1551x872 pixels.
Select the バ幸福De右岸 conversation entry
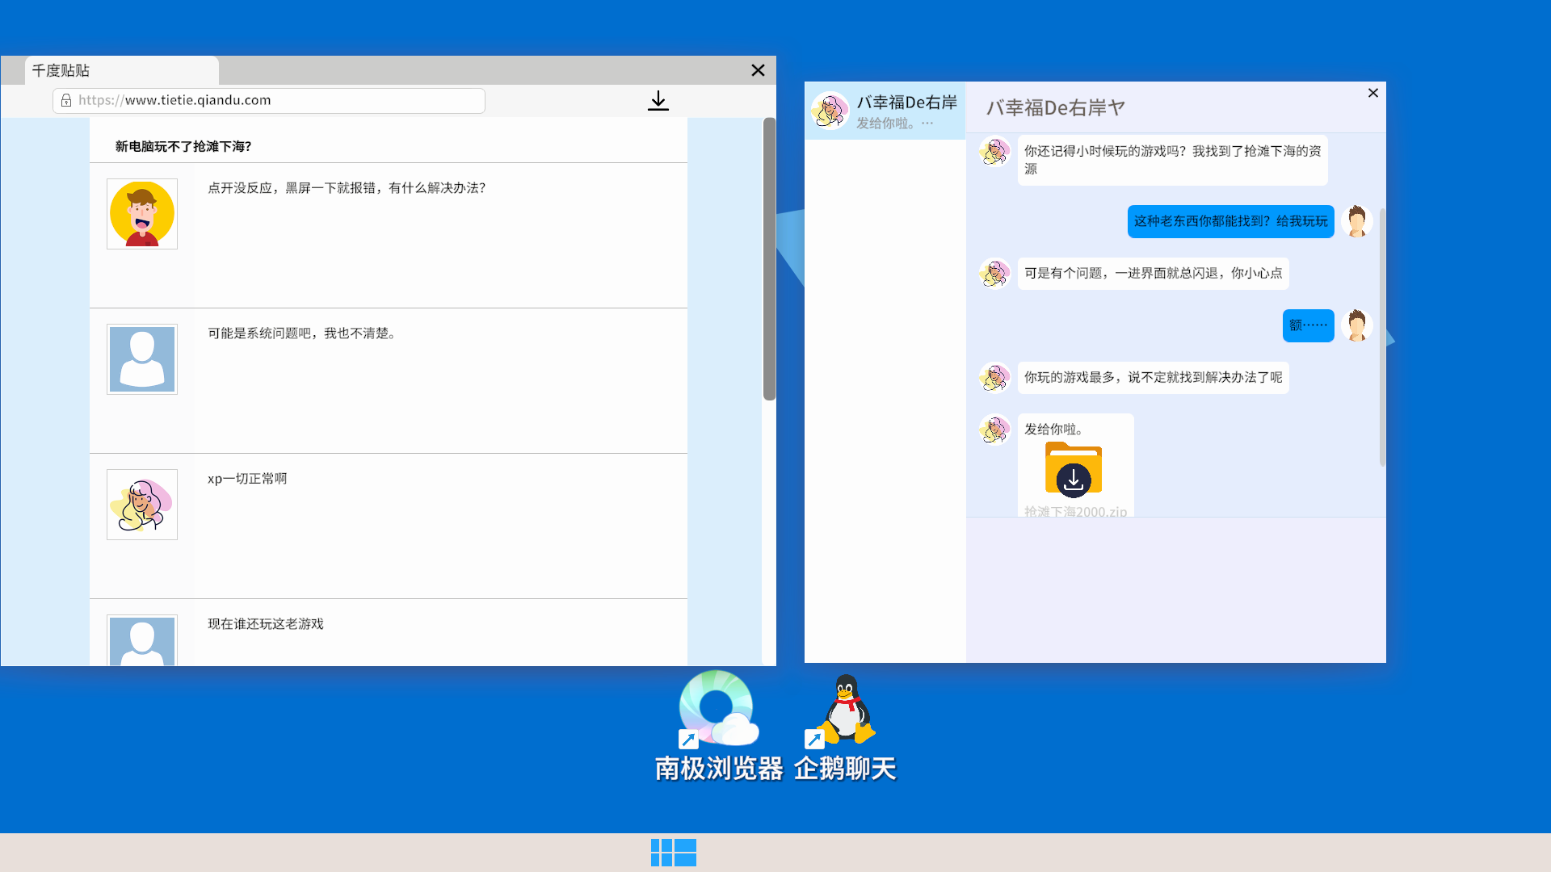click(x=885, y=111)
